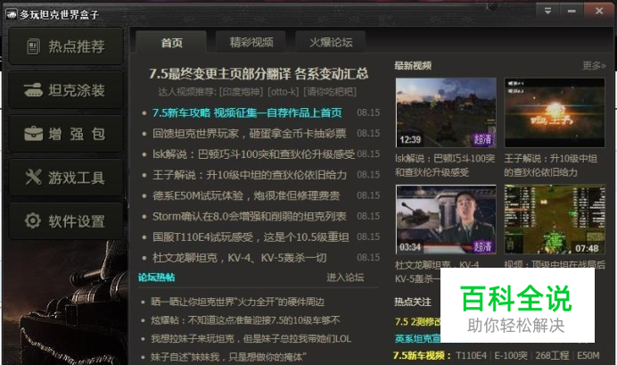The image size is (617, 365).
Task: Open the 热点推荐 sidebar section
Action: [66, 46]
